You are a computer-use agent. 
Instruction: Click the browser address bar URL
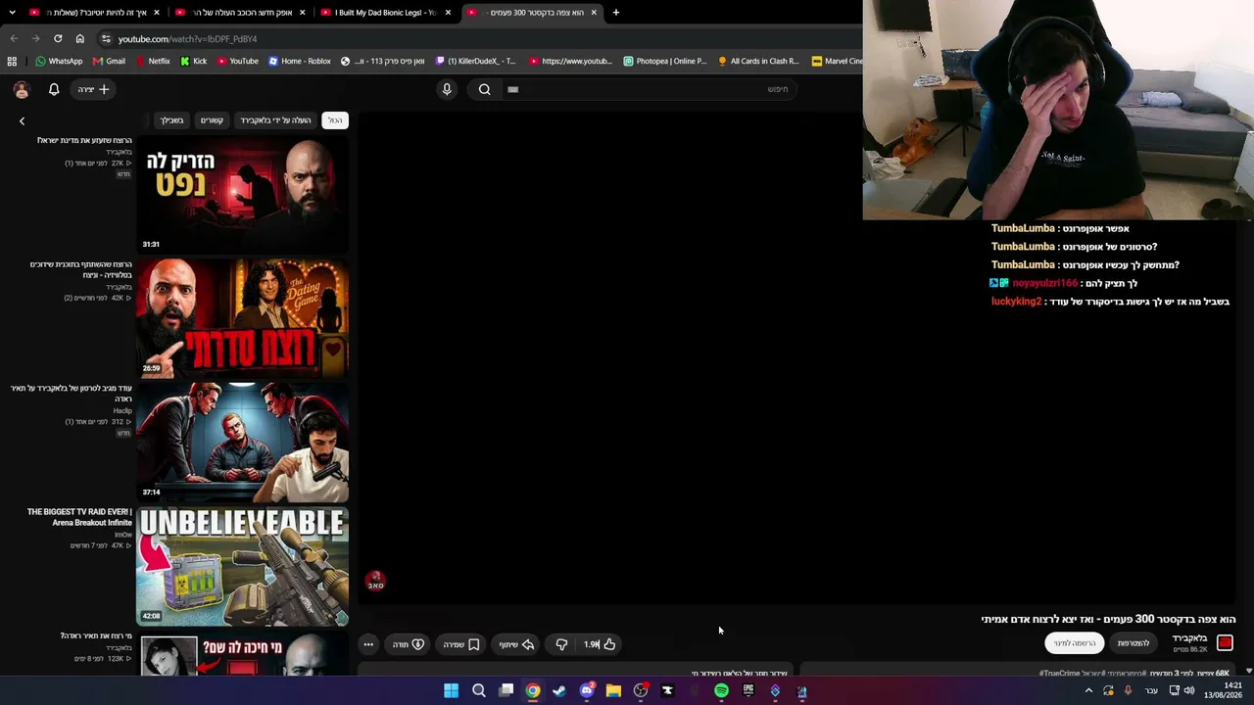187,39
